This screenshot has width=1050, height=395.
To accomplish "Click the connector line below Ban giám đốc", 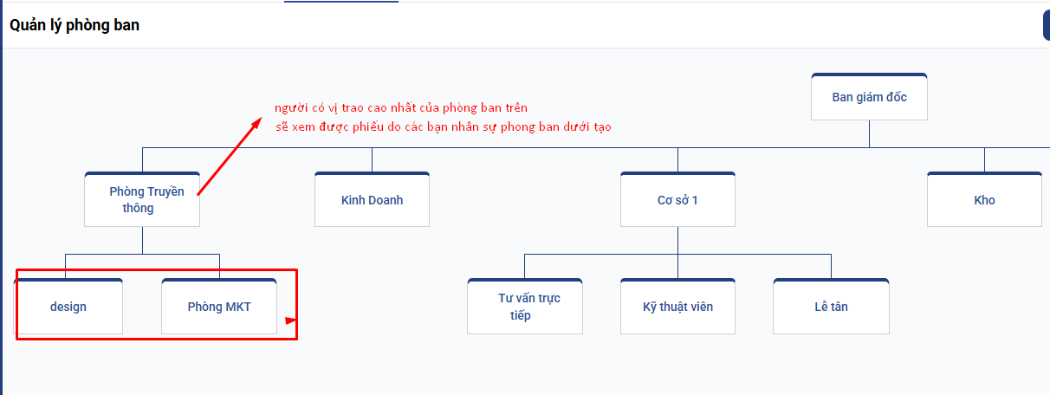I will tap(869, 133).
